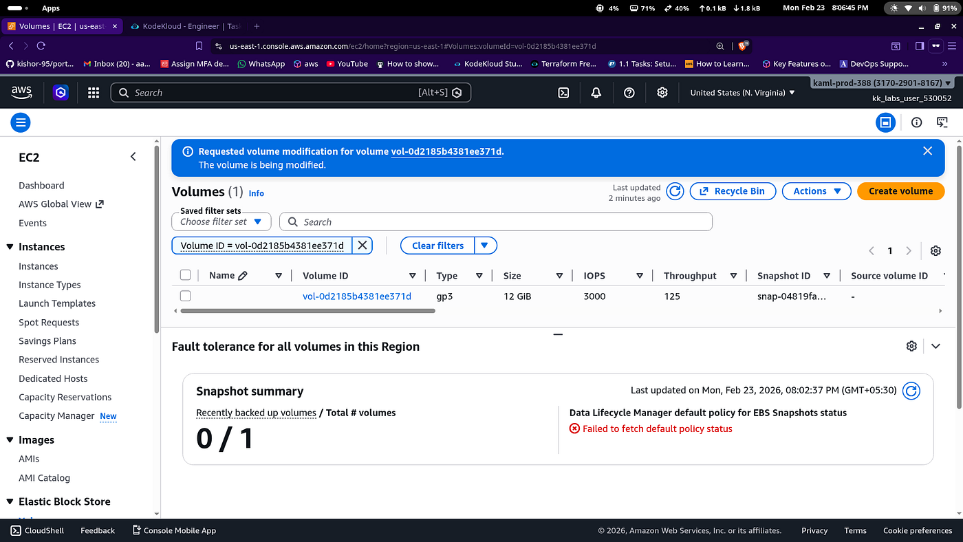Open the WhatsApp bookmark
This screenshot has height=542, width=963.
(x=261, y=63)
